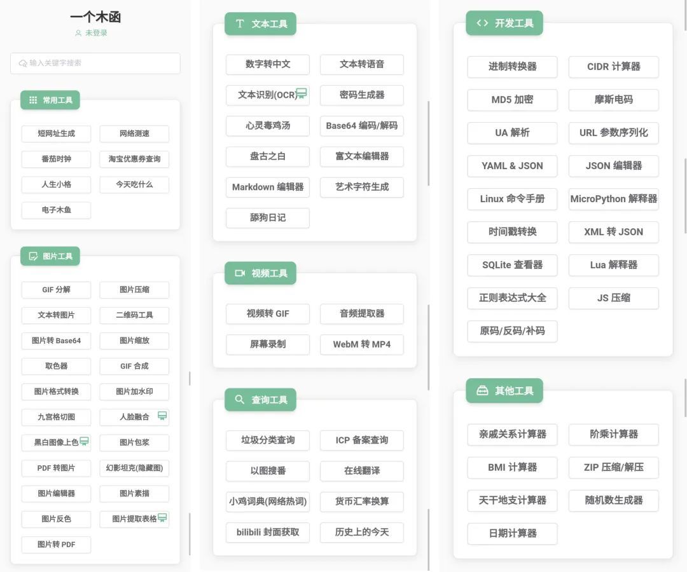687x572 pixels.
Task: Open 历史上的今天
Action: tap(361, 532)
